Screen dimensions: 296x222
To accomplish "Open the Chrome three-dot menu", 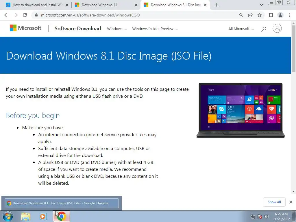I will pos(290,15).
